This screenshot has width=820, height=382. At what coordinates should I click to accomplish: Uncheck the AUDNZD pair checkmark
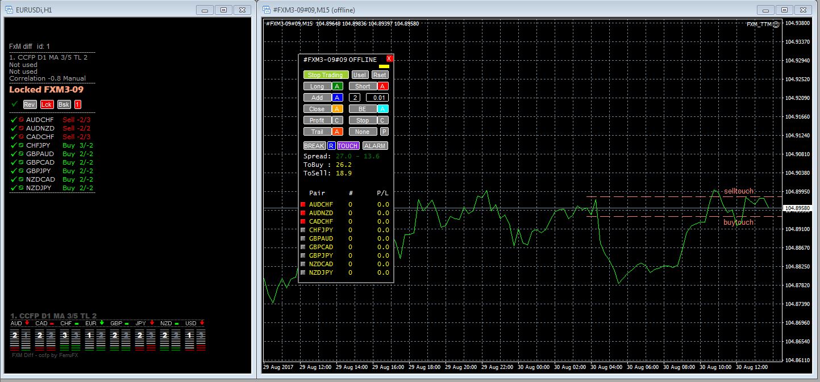click(14, 128)
